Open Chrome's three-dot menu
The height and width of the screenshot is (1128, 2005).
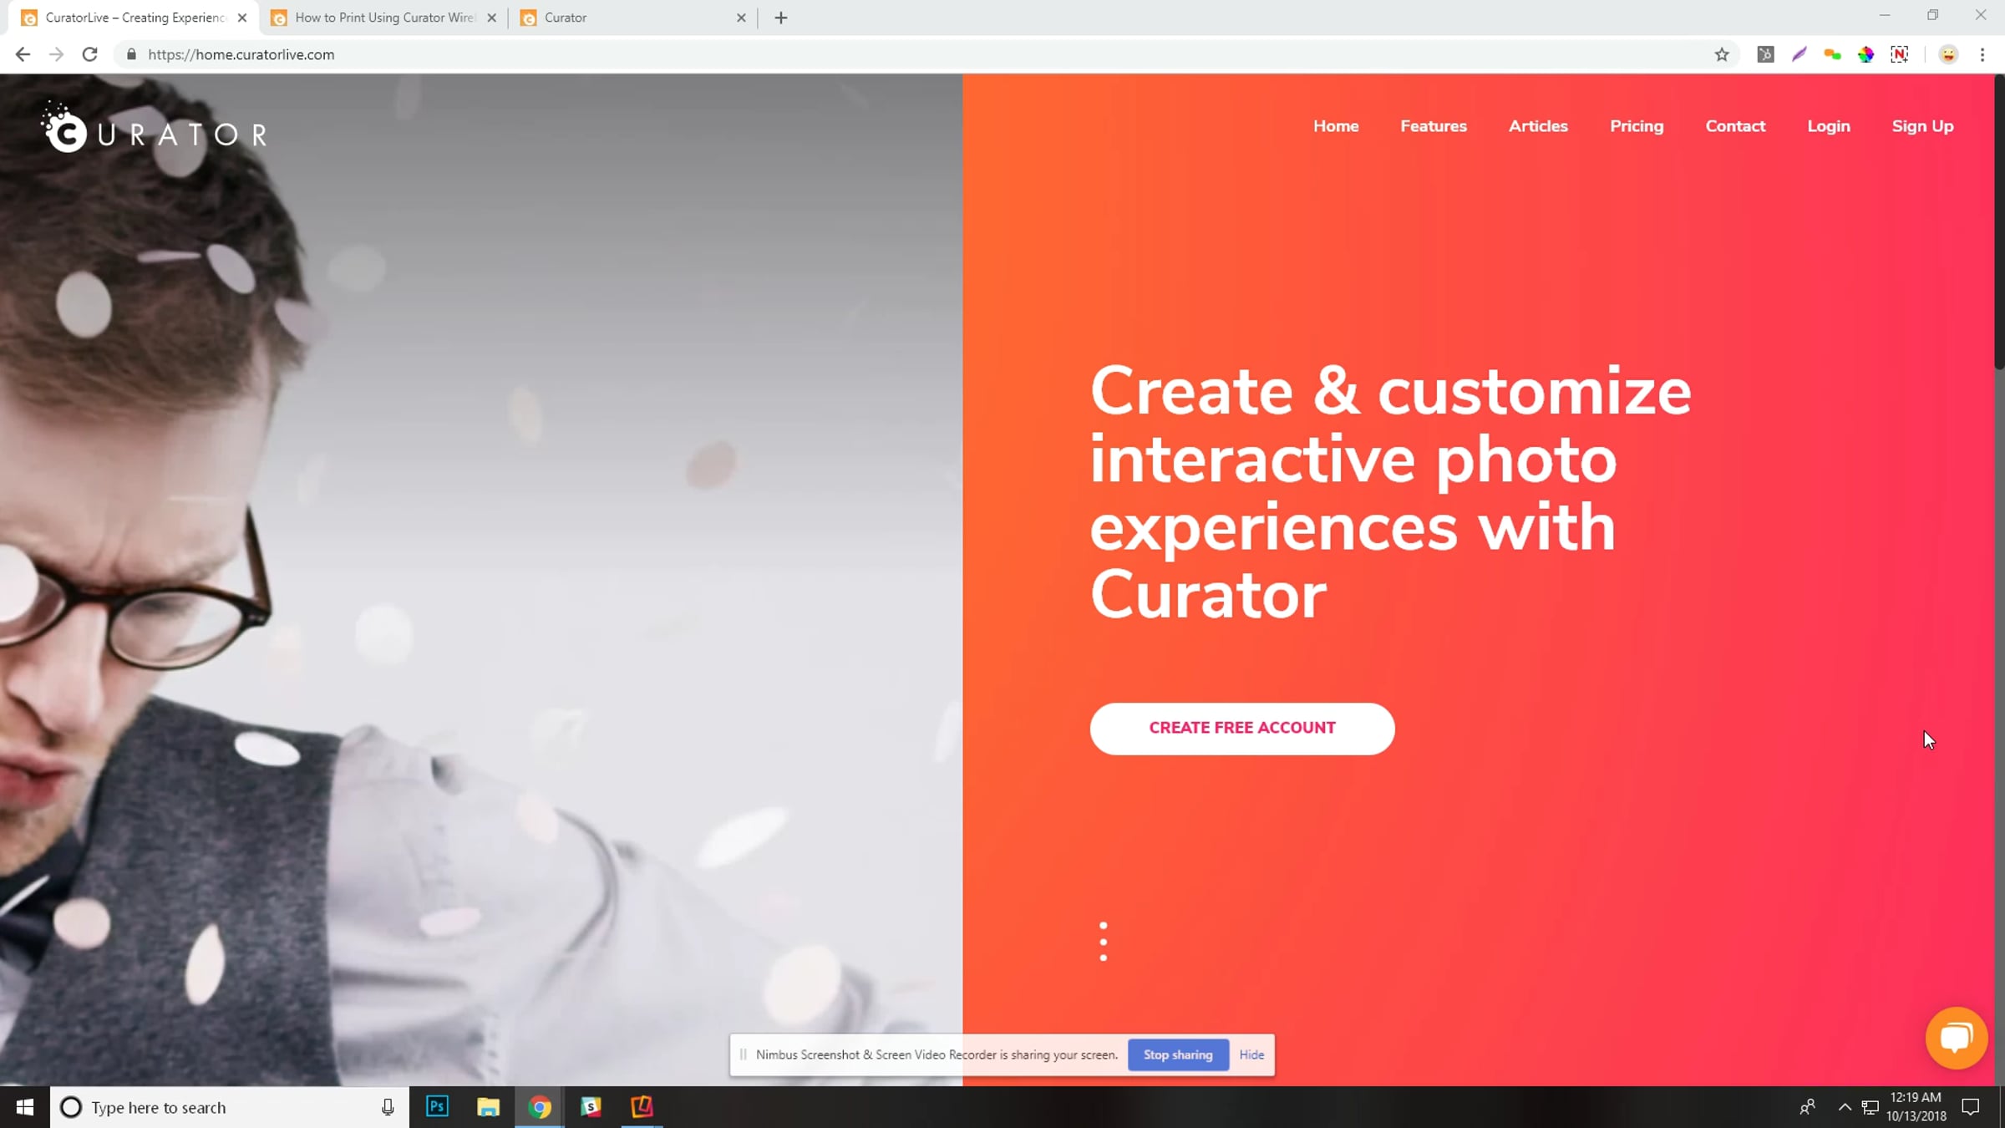(1982, 54)
